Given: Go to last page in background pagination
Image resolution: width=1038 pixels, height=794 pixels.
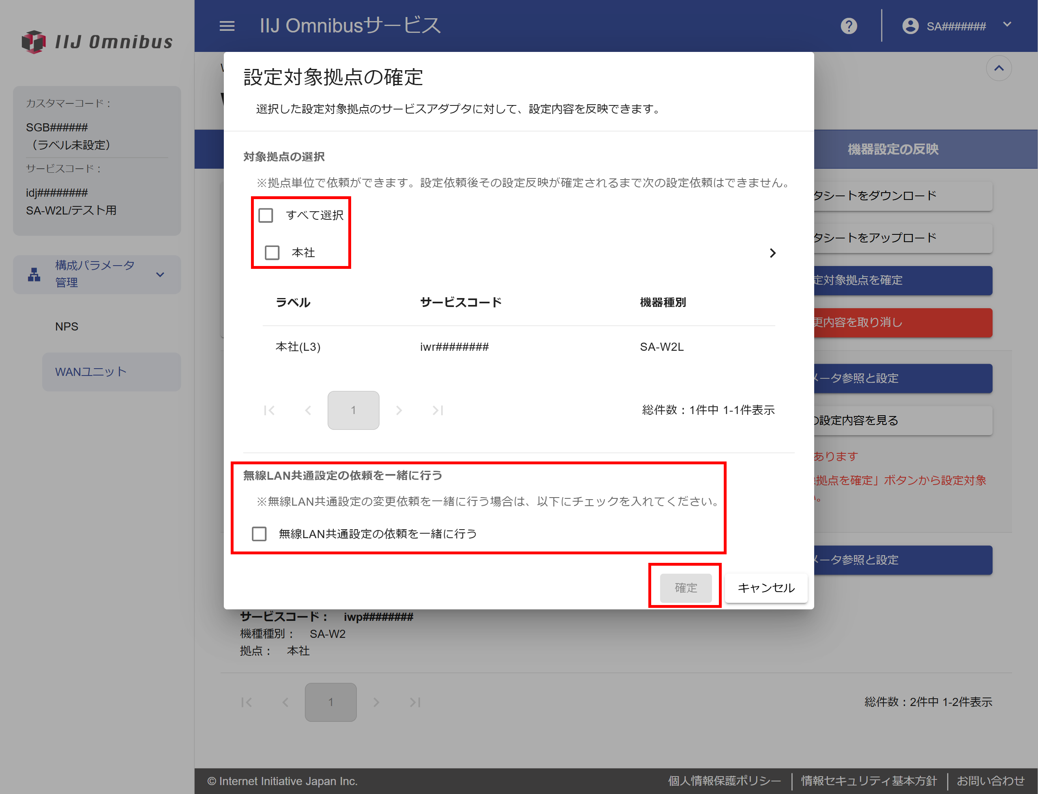Looking at the screenshot, I should [x=415, y=702].
